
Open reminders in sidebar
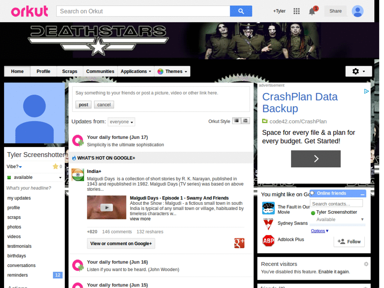pyautogui.click(x=18, y=275)
